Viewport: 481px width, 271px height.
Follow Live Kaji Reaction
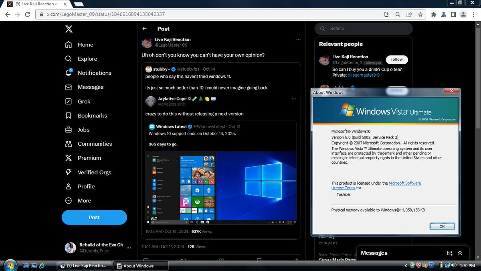396,59
